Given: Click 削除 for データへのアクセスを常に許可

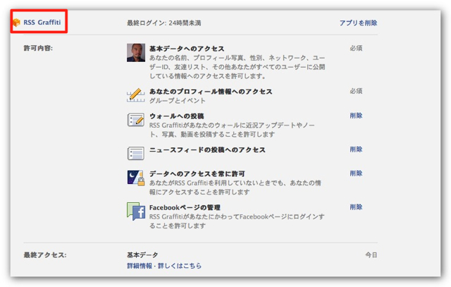Looking at the screenshot, I should 356,173.
